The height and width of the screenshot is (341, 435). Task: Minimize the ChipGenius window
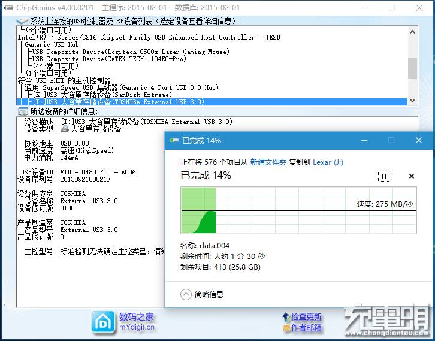365,8
